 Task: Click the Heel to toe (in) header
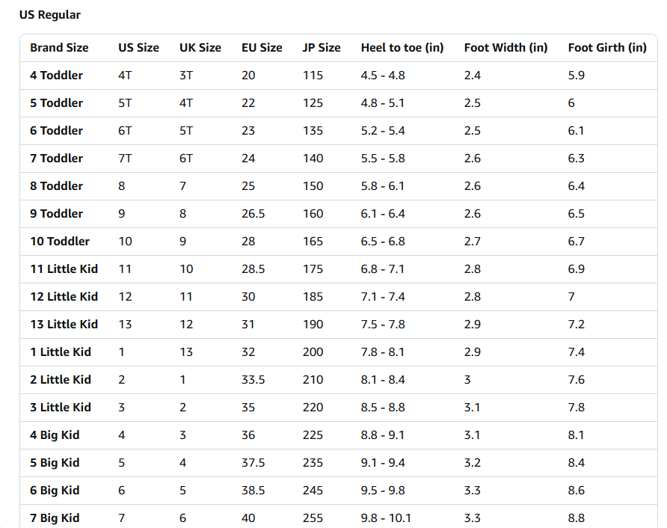402,47
